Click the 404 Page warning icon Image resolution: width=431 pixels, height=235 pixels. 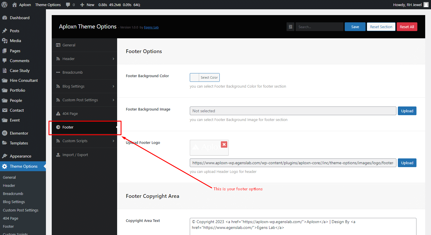pyautogui.click(x=58, y=113)
